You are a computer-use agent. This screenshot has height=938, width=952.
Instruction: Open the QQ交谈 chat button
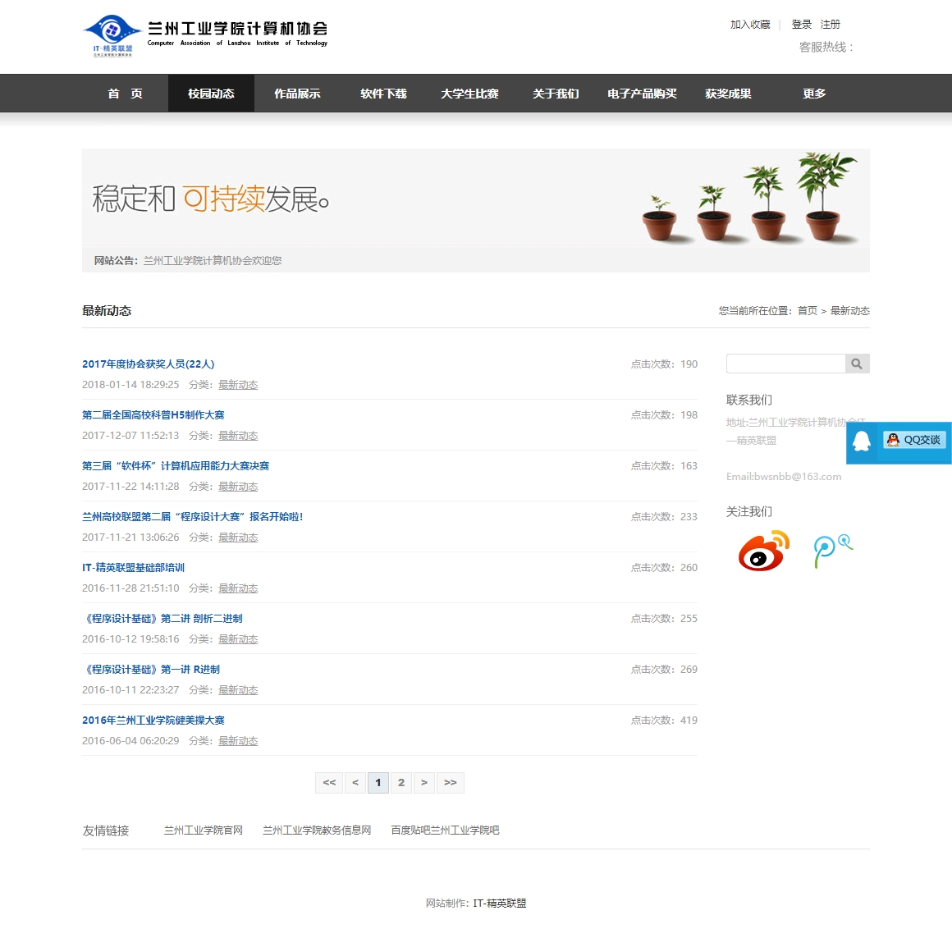(914, 440)
